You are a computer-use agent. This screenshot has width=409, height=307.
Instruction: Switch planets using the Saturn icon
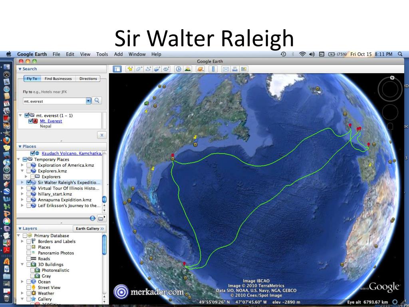click(201, 69)
